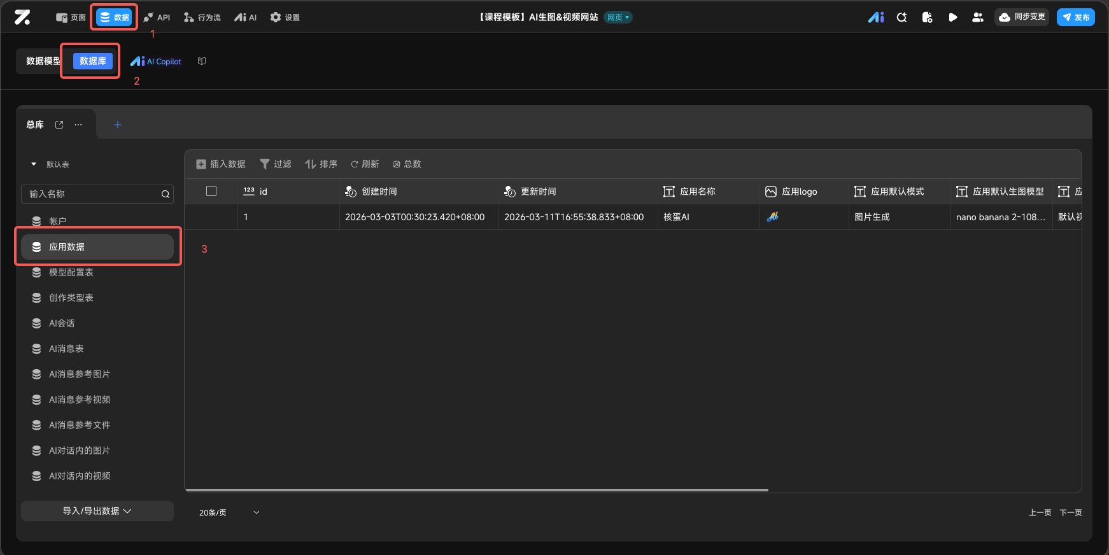
Task: Select the 模型配置表 table
Action: 97,272
